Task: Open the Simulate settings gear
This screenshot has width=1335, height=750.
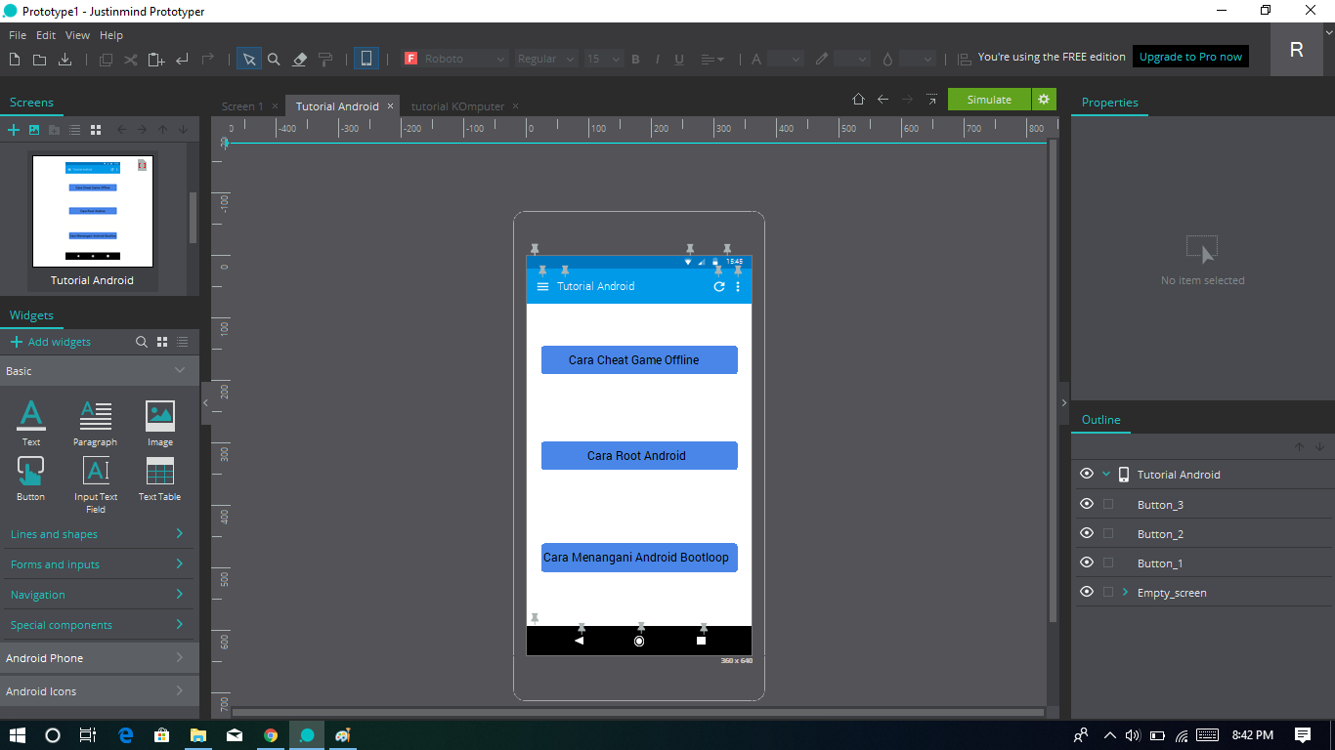Action: pyautogui.click(x=1043, y=99)
